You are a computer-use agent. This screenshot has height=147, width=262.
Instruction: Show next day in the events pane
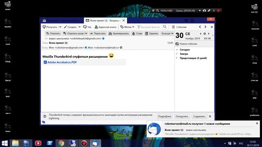[209, 33]
